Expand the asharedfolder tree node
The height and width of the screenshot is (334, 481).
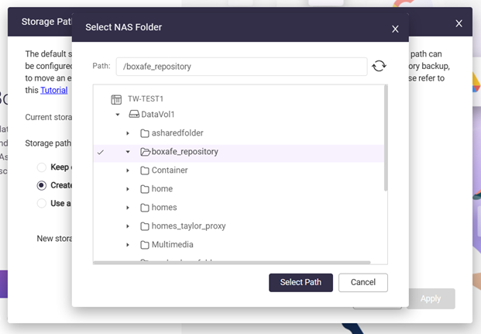128,133
